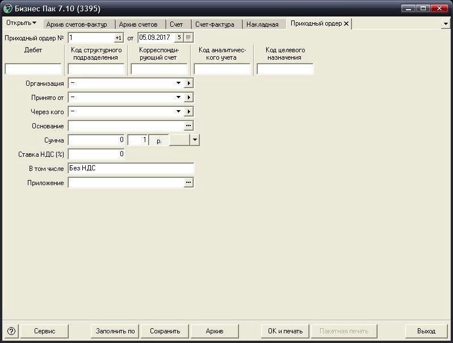
Task: Open the Архив button
Action: click(x=215, y=331)
